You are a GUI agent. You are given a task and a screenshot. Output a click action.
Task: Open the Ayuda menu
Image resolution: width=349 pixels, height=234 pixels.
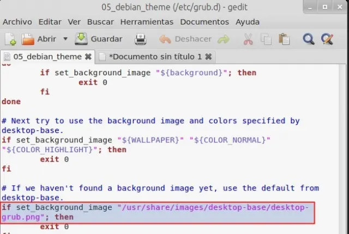[x=248, y=22]
